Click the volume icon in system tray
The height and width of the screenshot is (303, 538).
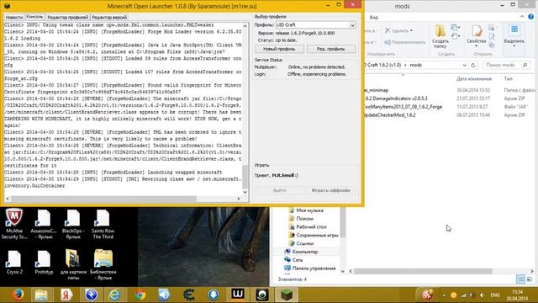point(482,295)
